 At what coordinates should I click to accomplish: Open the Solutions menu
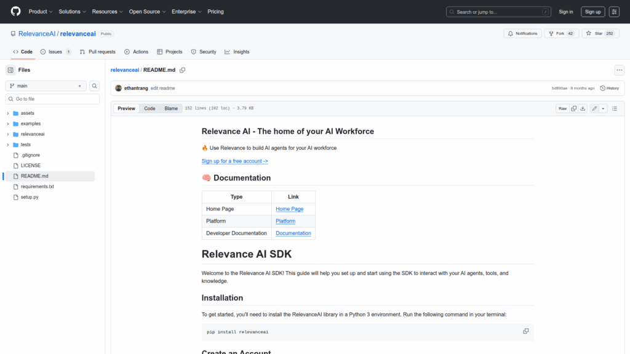73,12
